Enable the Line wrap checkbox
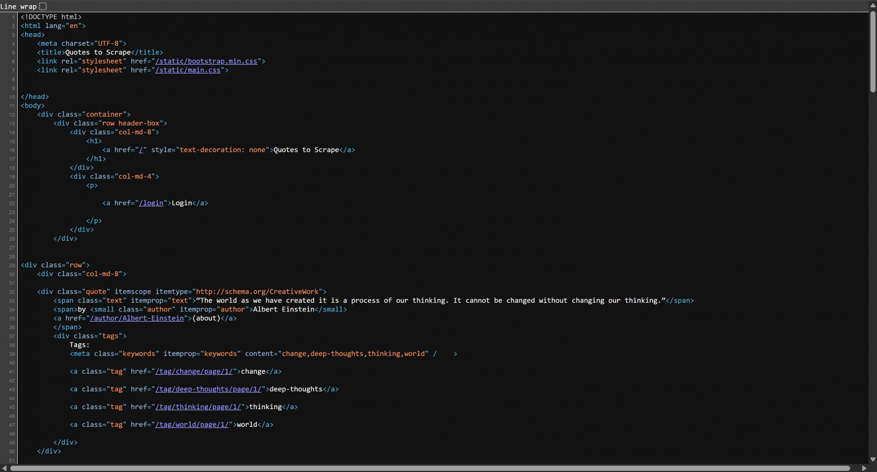 tap(42, 6)
